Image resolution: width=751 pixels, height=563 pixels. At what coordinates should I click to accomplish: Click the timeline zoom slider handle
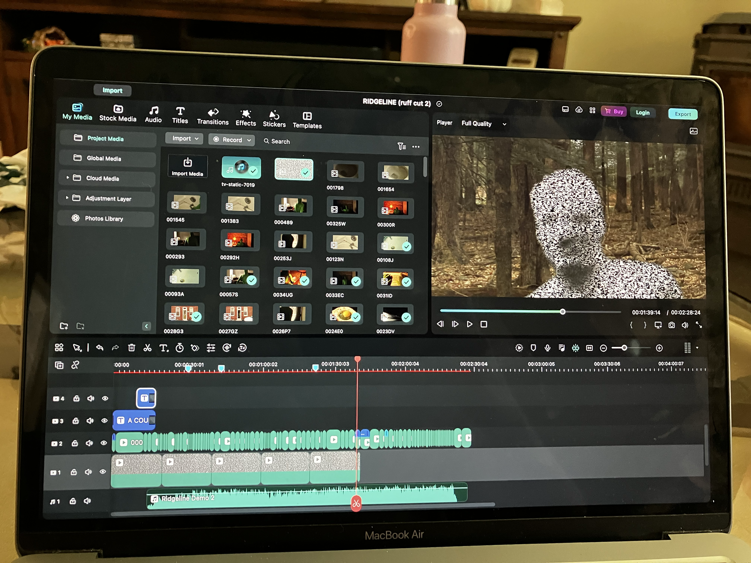[624, 348]
